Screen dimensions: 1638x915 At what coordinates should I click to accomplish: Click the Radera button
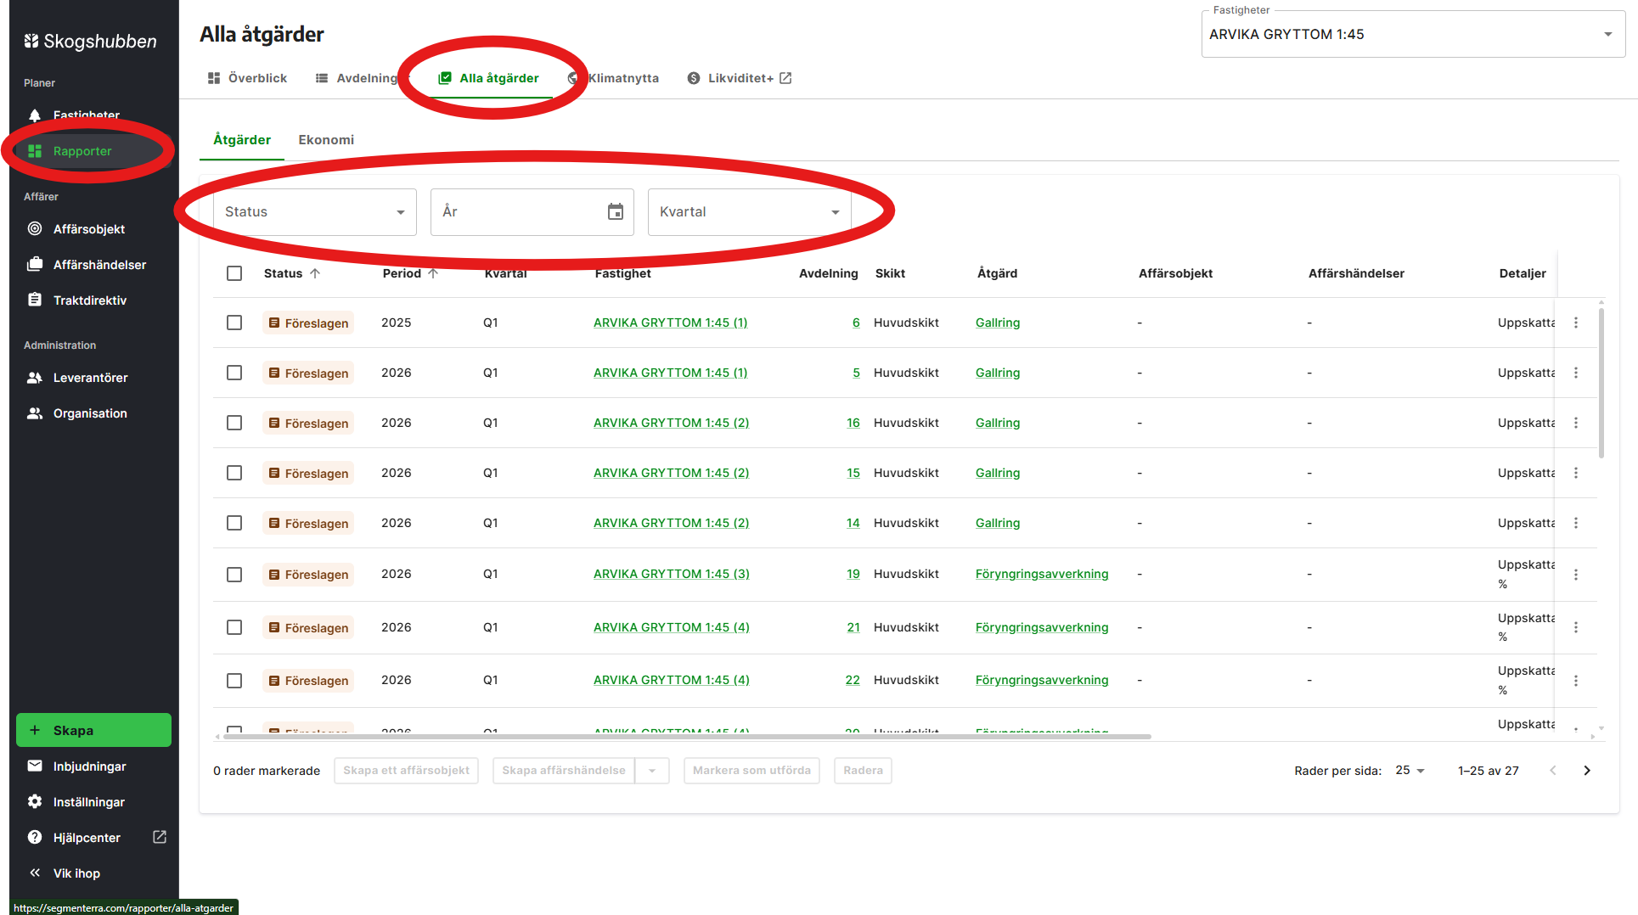pos(863,771)
